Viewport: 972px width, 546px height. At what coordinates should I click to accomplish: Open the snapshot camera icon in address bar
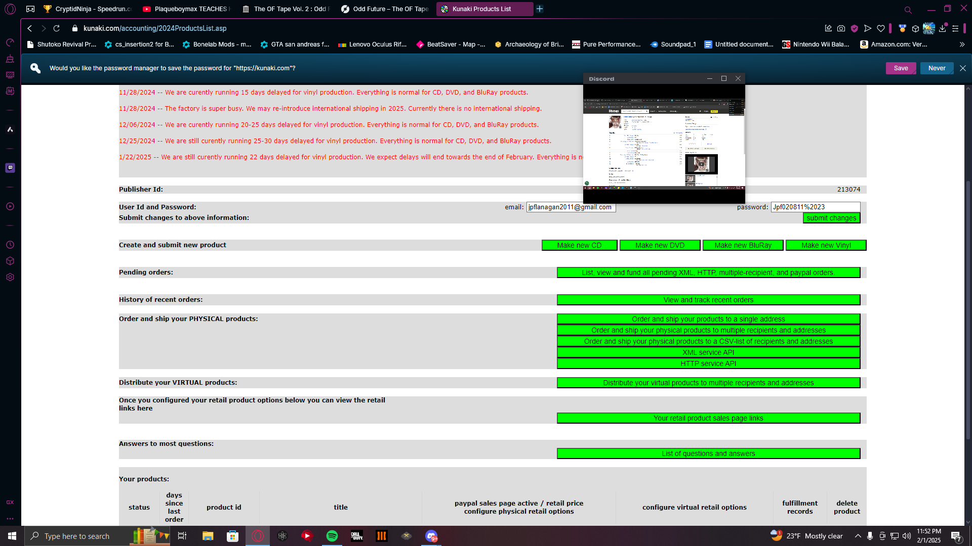pyautogui.click(x=841, y=28)
